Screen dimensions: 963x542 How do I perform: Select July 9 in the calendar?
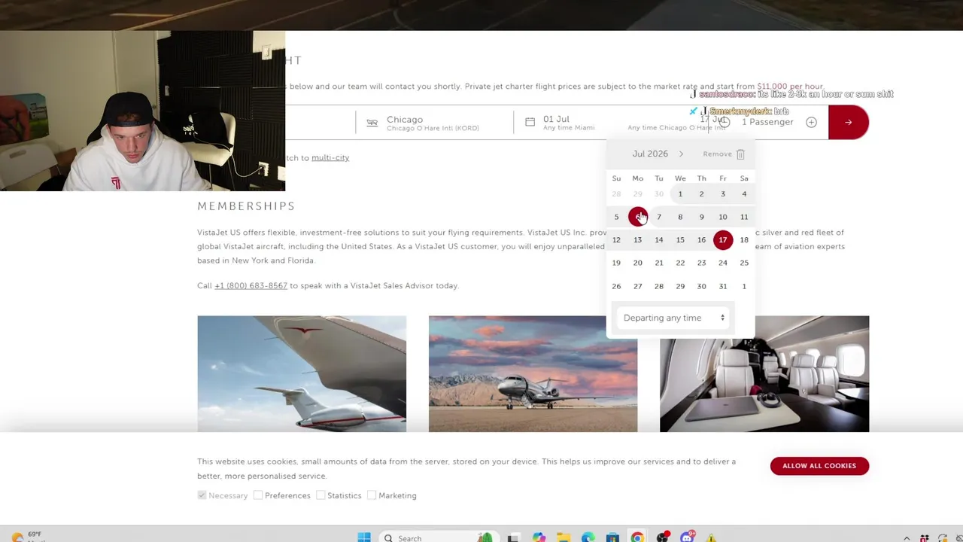tap(701, 217)
